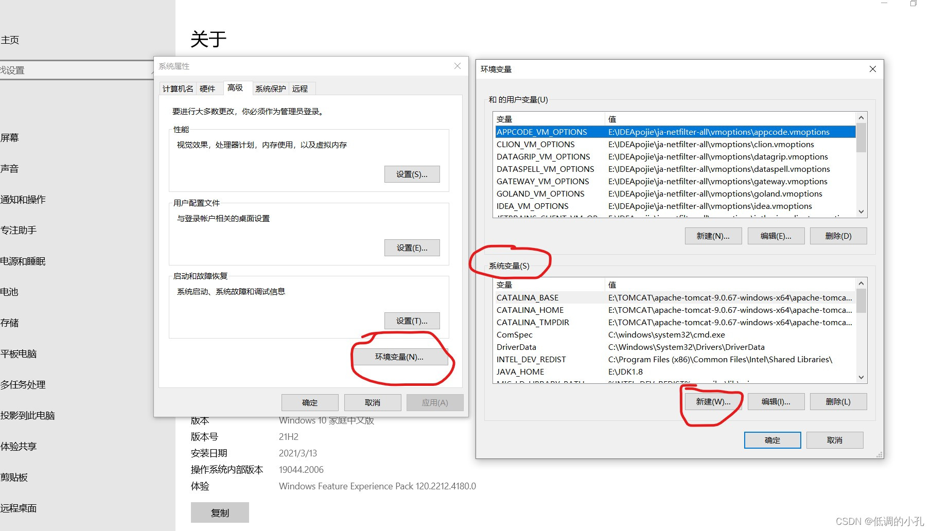The image size is (932, 531).
Task: Switch to the 计算机名 tab
Action: [x=178, y=88]
